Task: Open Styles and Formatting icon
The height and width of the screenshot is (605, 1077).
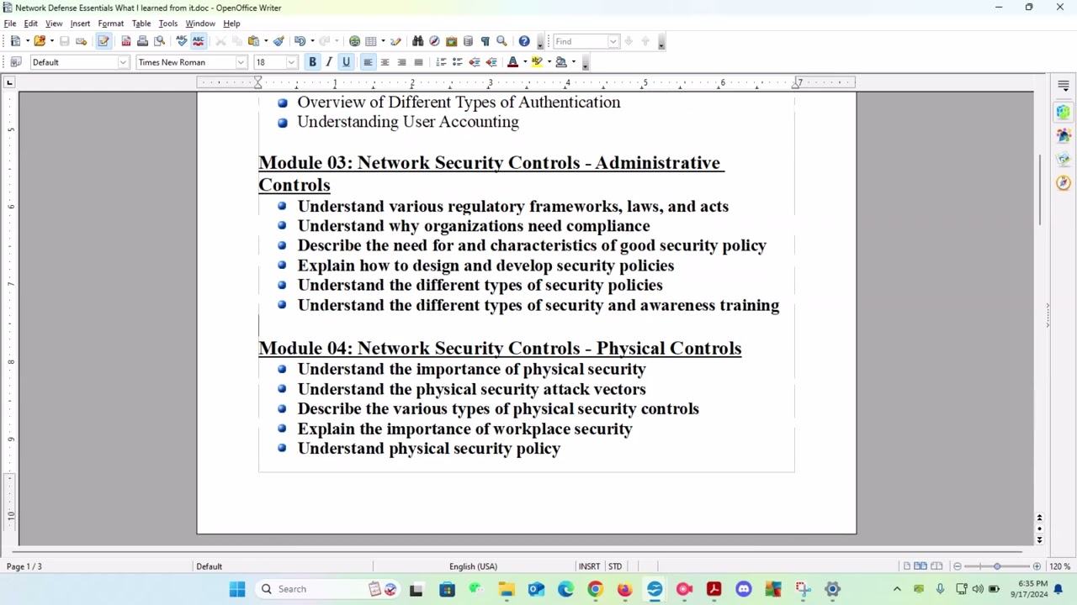Action: pos(15,62)
